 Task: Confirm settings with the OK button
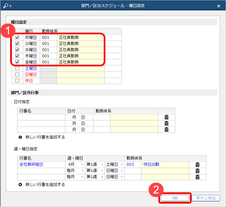(x=175, y=198)
